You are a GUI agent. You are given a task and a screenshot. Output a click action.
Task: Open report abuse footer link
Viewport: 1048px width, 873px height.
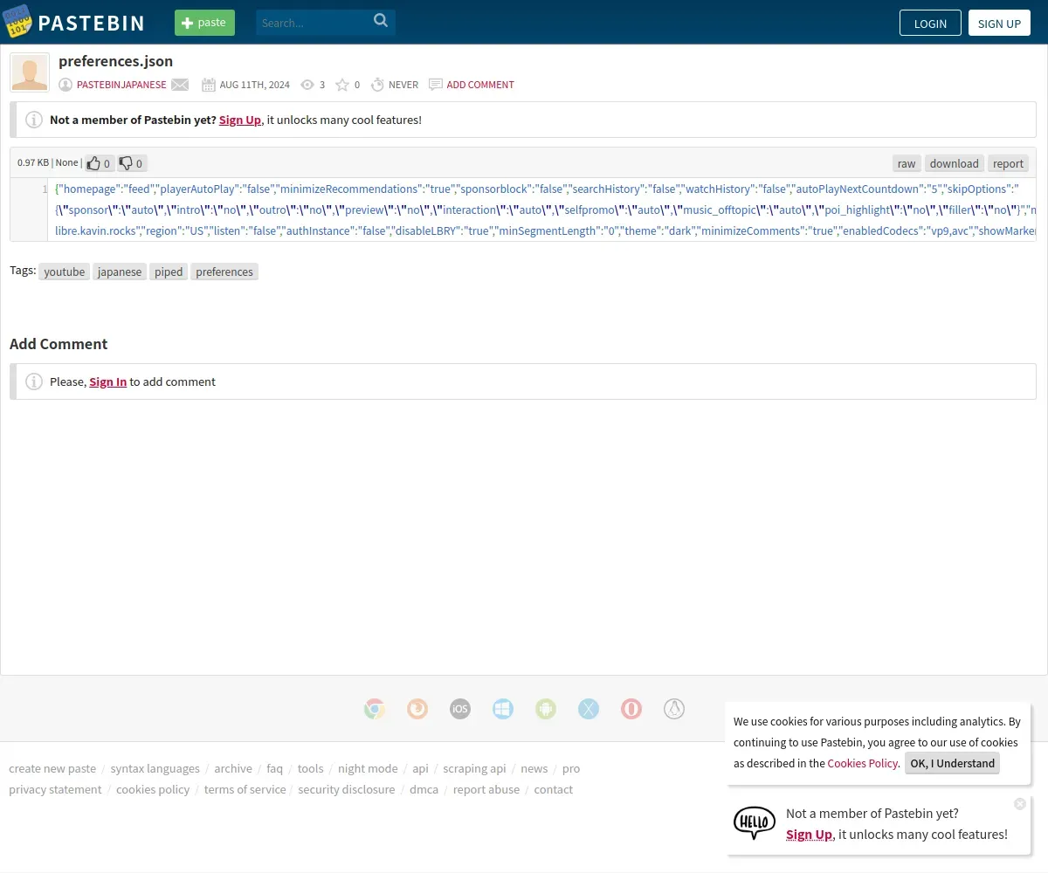click(486, 789)
